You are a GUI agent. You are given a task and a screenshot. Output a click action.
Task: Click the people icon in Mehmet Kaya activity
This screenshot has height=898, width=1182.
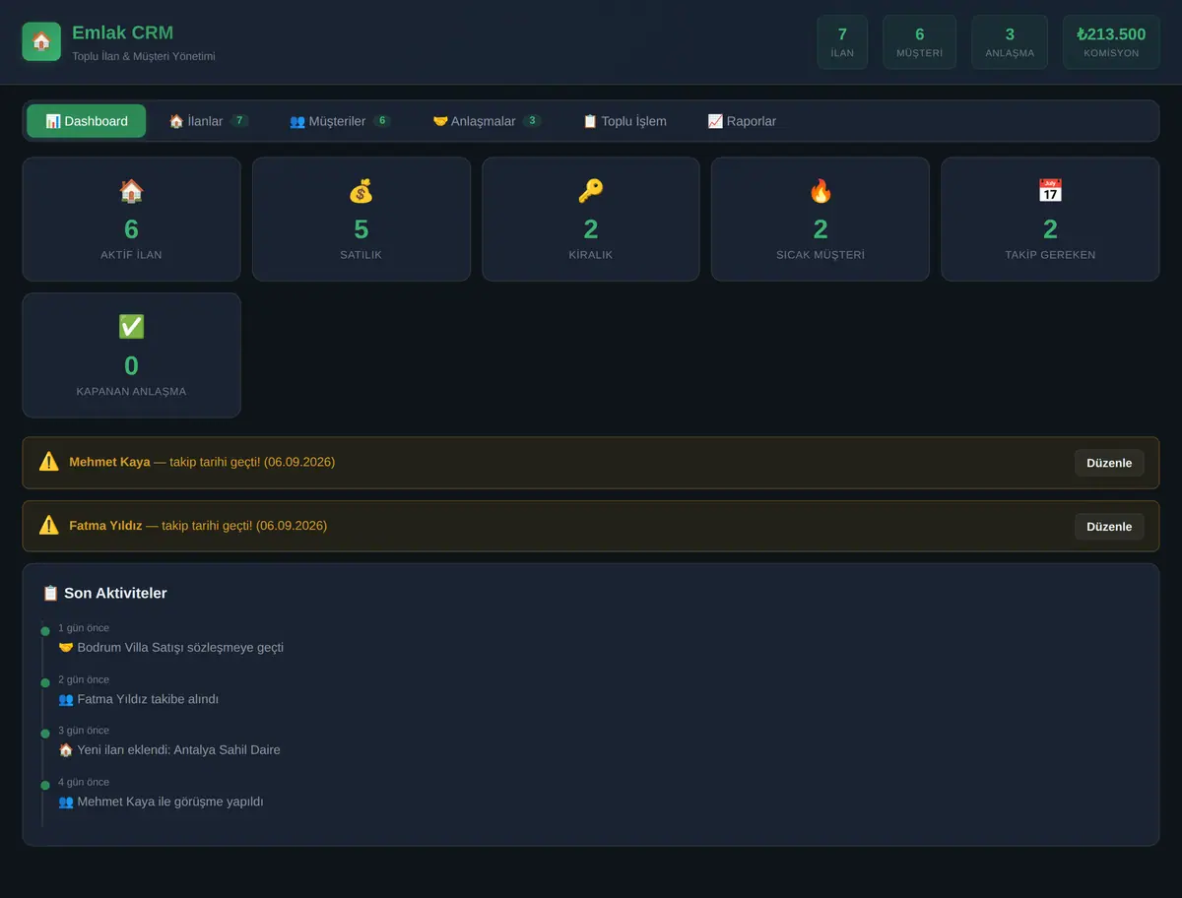tap(66, 802)
